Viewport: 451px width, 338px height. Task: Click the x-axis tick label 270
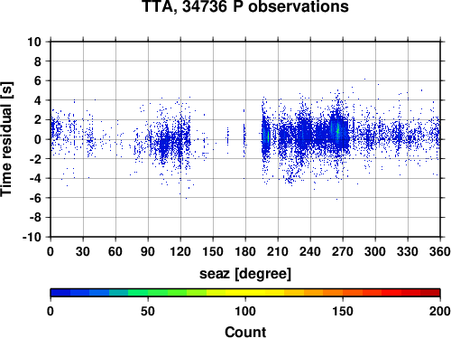tap(343, 251)
